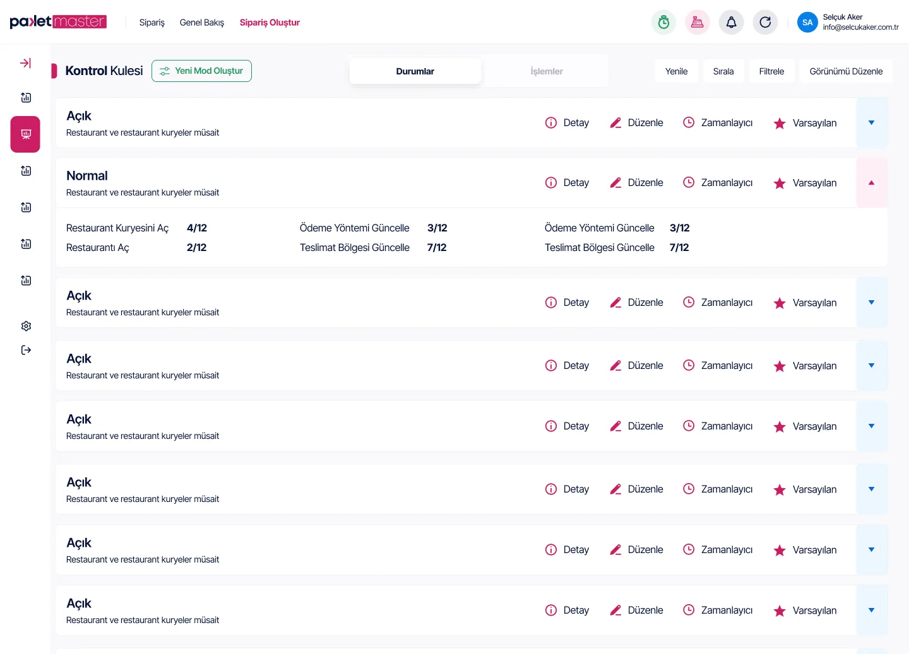Screen dimensions: 909x654
Task: Open the Sipariş menu item
Action: (x=152, y=23)
